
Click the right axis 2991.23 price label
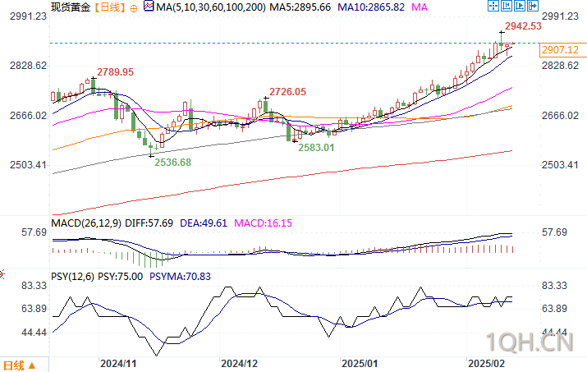tap(560, 16)
